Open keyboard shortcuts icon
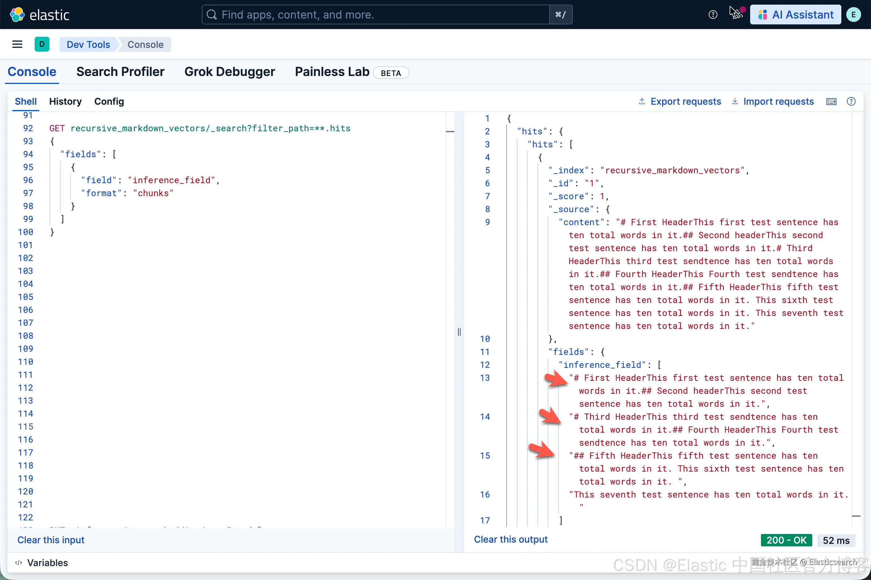Screen dimensions: 871x580 point(831,102)
